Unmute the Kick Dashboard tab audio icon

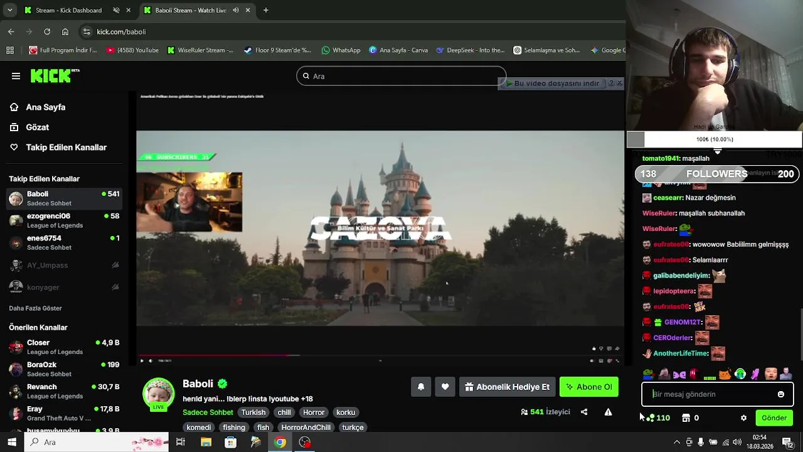(x=116, y=10)
